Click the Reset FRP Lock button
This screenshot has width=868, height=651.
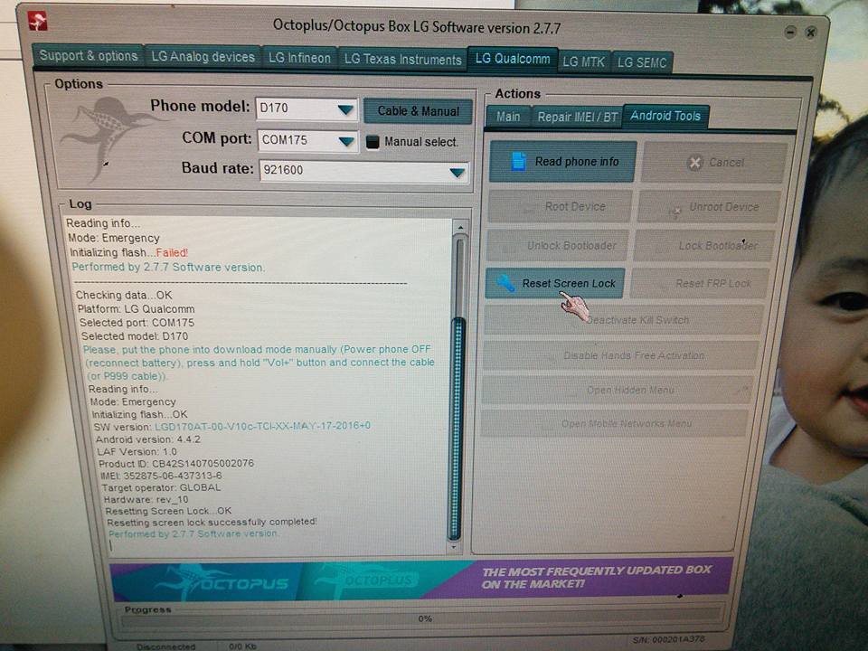pyautogui.click(x=700, y=283)
